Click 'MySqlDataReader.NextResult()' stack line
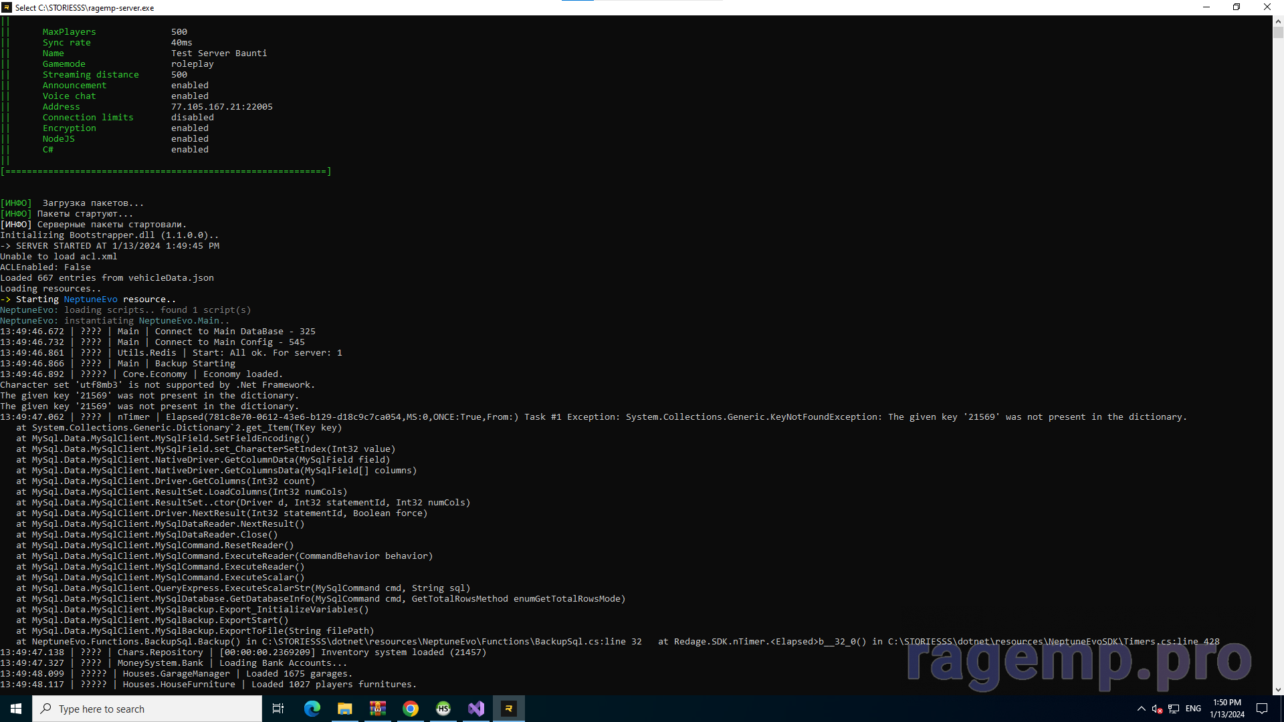Screen dimensions: 1284x722 click(x=160, y=523)
